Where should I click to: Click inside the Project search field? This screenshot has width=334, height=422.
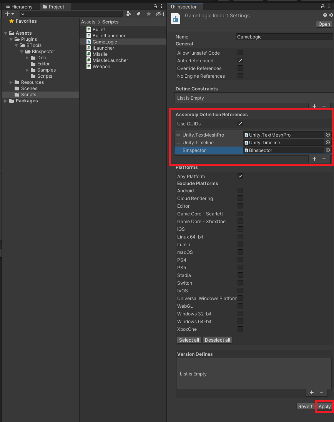69,13
